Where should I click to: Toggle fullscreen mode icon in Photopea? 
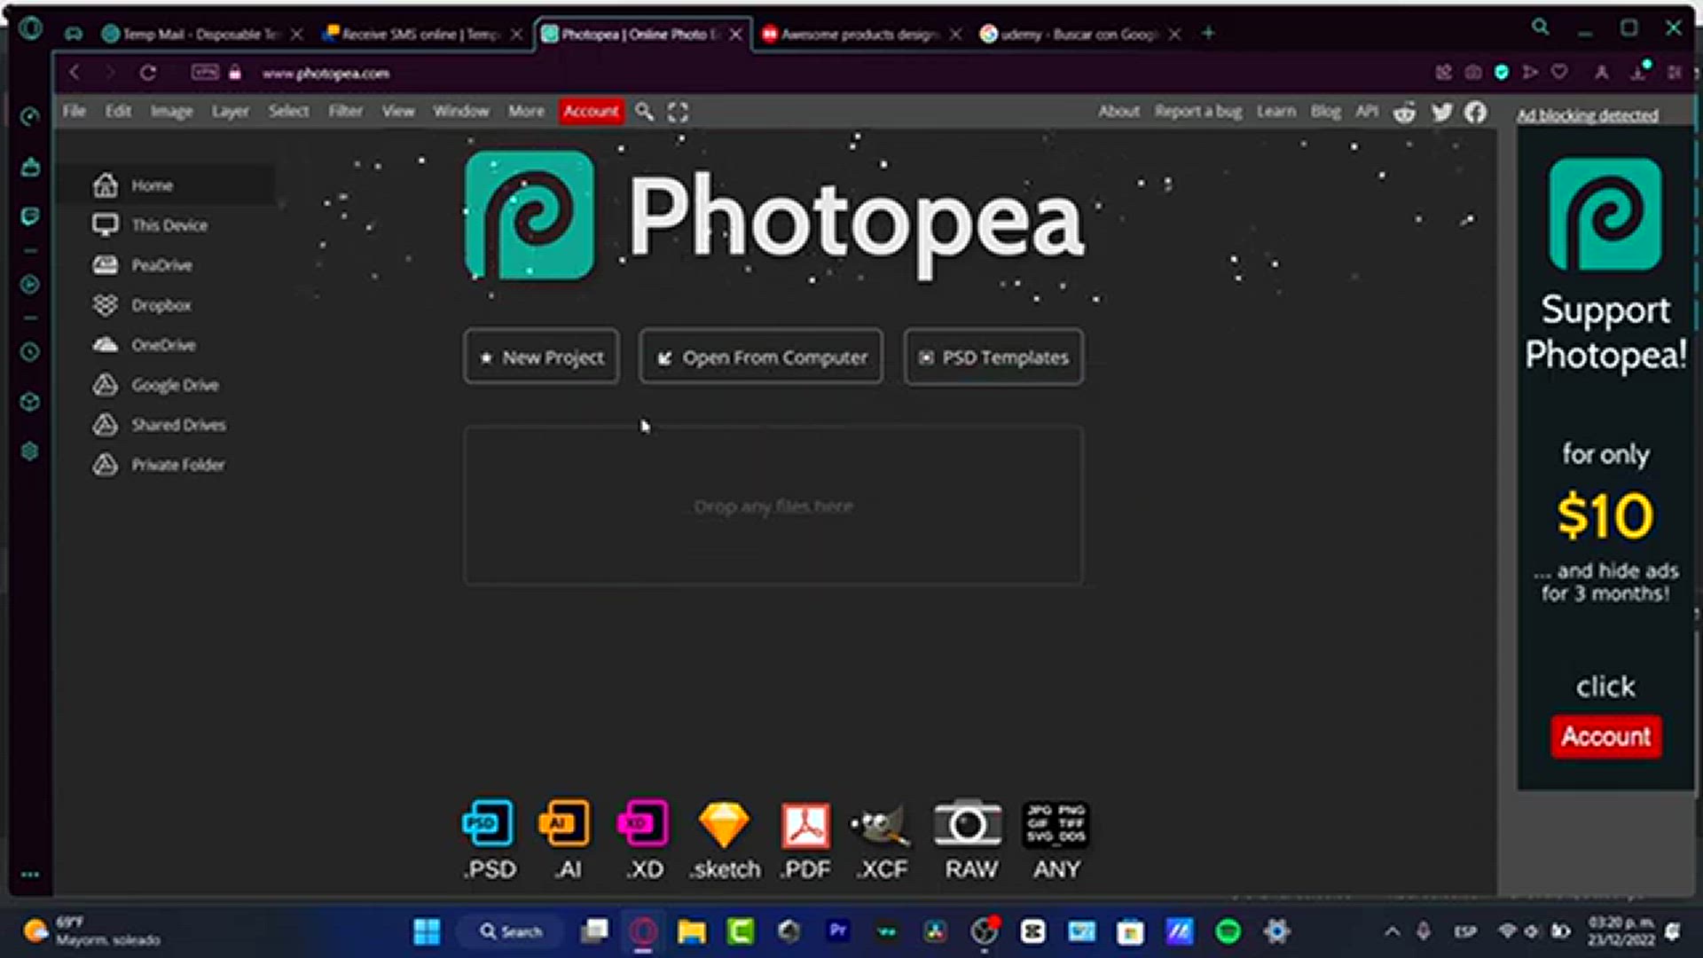click(678, 112)
